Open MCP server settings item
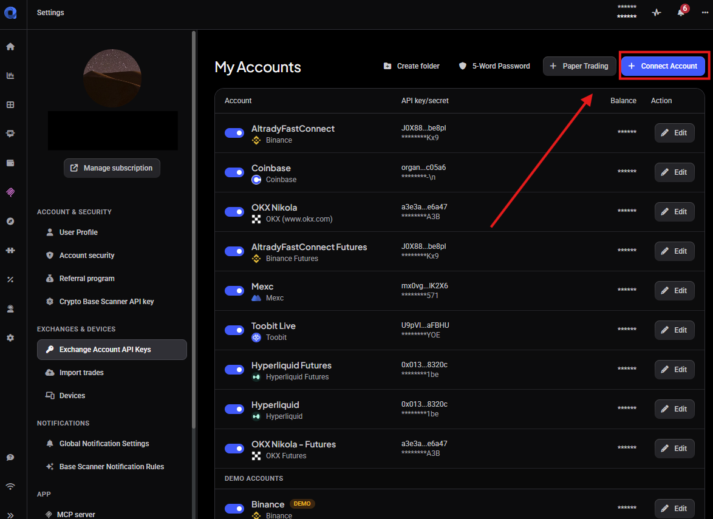 pos(112,515)
